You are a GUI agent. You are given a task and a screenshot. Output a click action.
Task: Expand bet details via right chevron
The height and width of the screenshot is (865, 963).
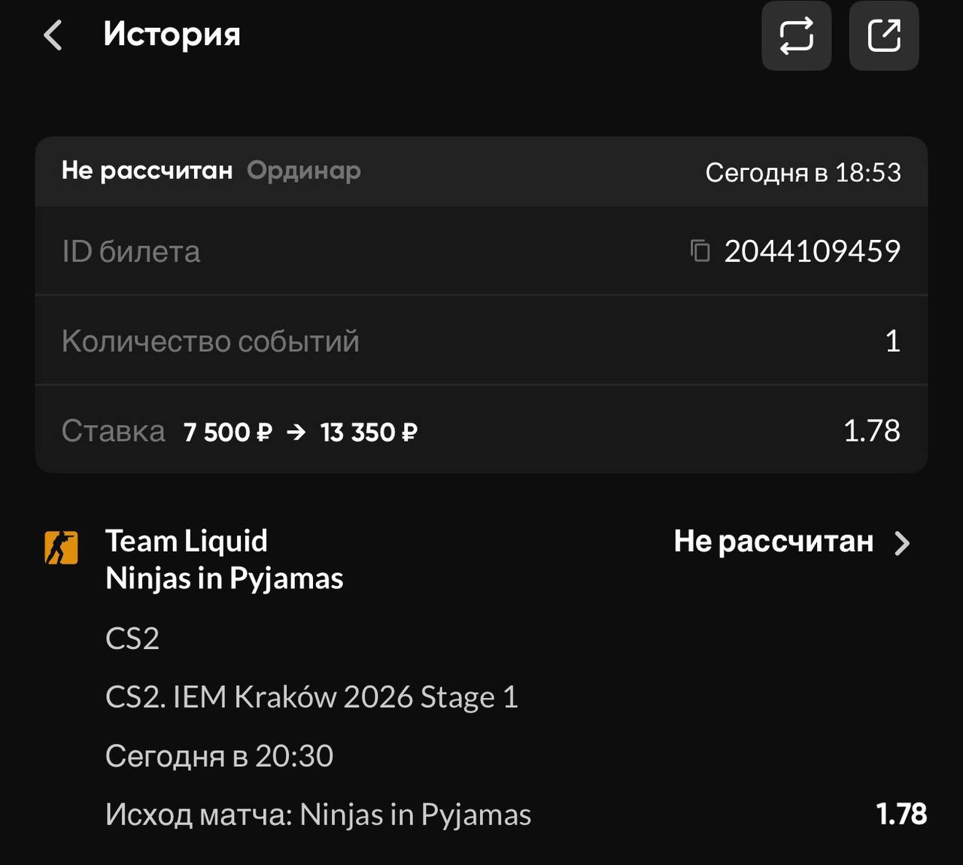coord(902,543)
